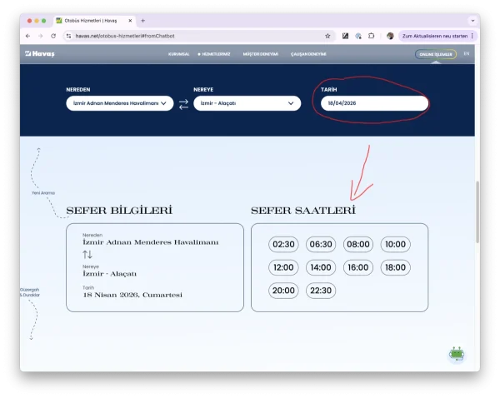Click the Yeni Arama link
The image size is (500, 398).
pos(43,193)
